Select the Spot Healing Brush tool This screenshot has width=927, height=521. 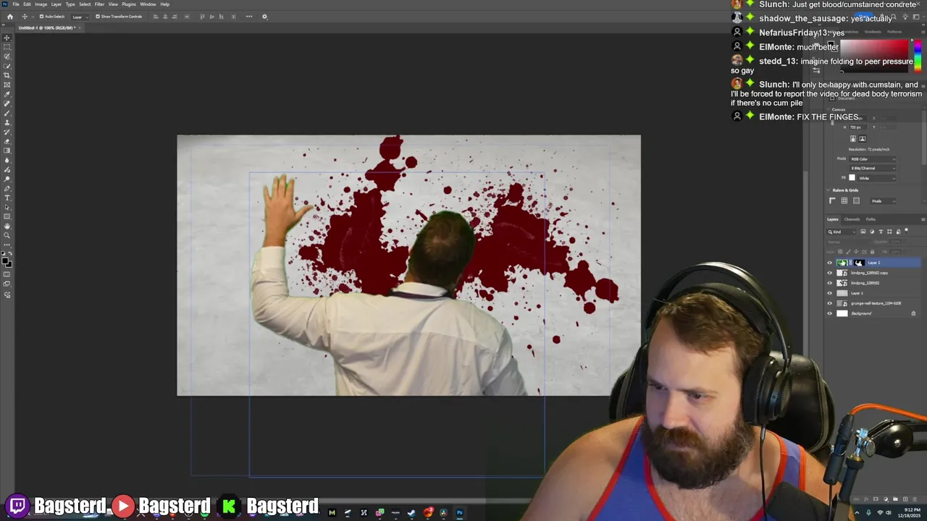7,103
